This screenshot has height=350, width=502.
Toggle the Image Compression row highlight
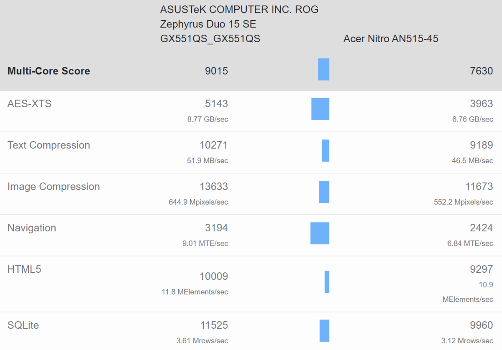[54, 186]
